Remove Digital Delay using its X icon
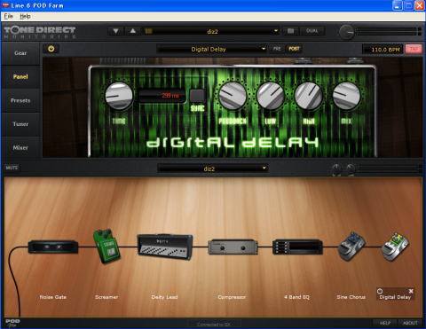 pos(411,291)
